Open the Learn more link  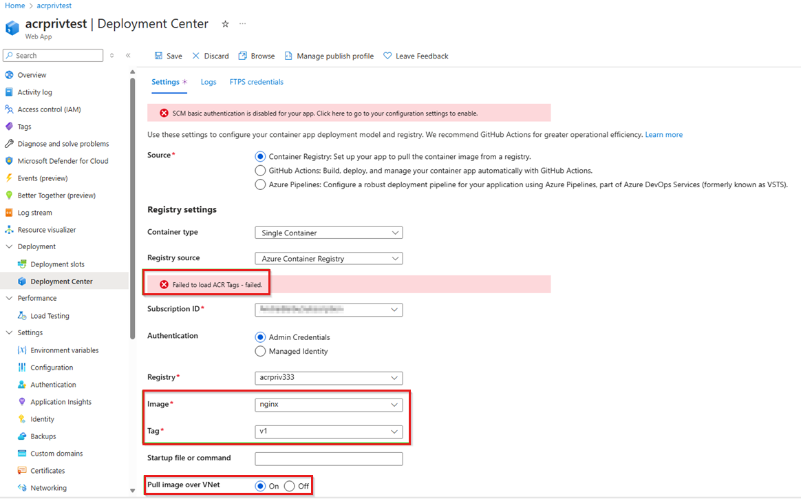(663, 135)
